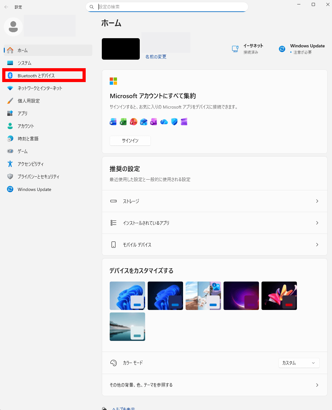Viewport: 332px width, 410px height.
Task: Click the desktop wallpaper preview thumbnail
Action: click(x=121, y=49)
